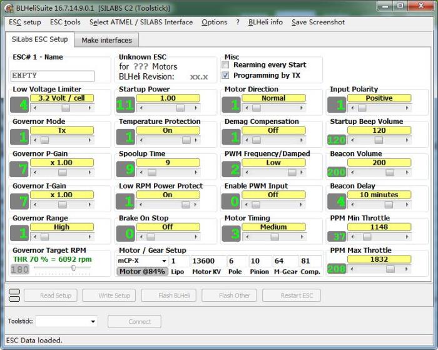The height and width of the screenshot is (350, 438).
Task: Open the ESC setup menu
Action: (x=25, y=22)
